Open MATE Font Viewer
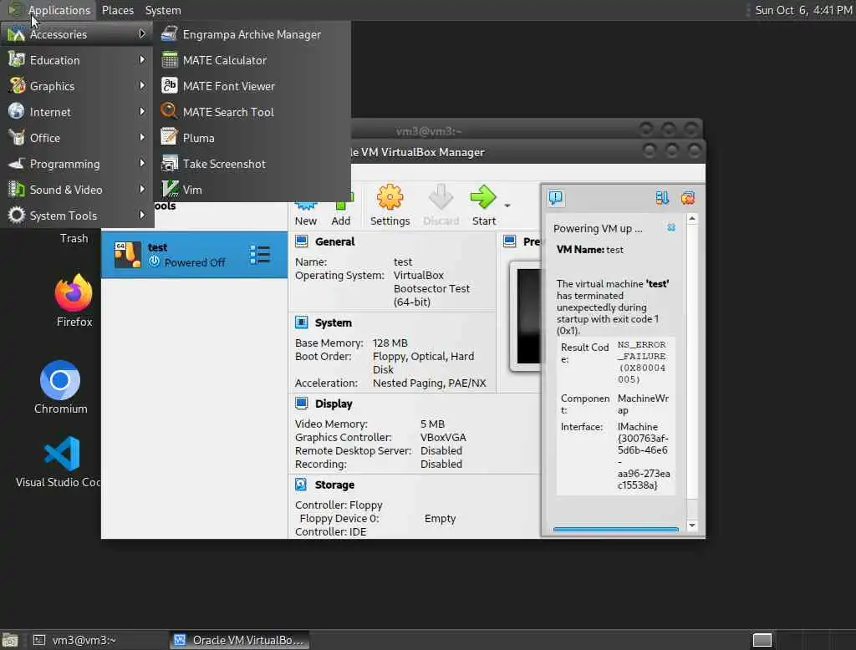Screen dimensions: 856x650 (x=252, y=86)
